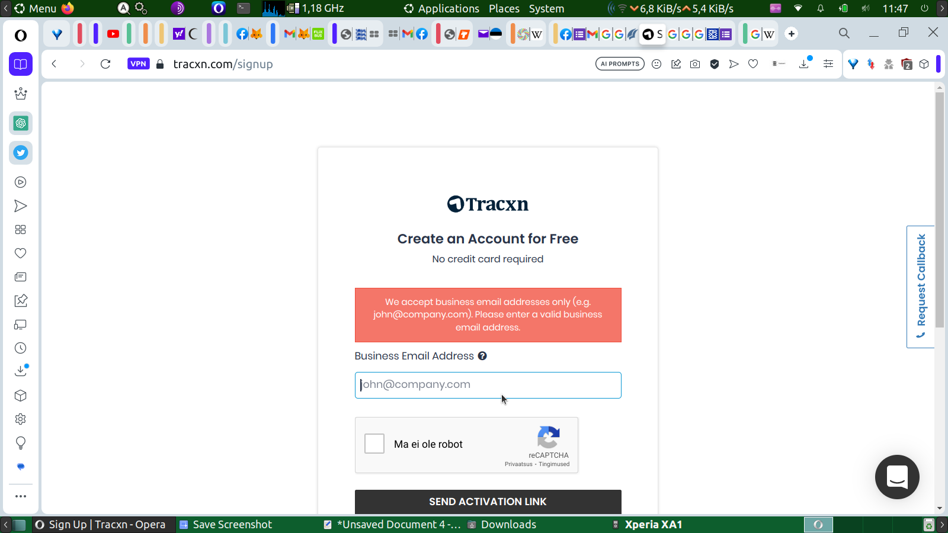
Task: Open the Opera main menu logo
Action: coord(21,36)
